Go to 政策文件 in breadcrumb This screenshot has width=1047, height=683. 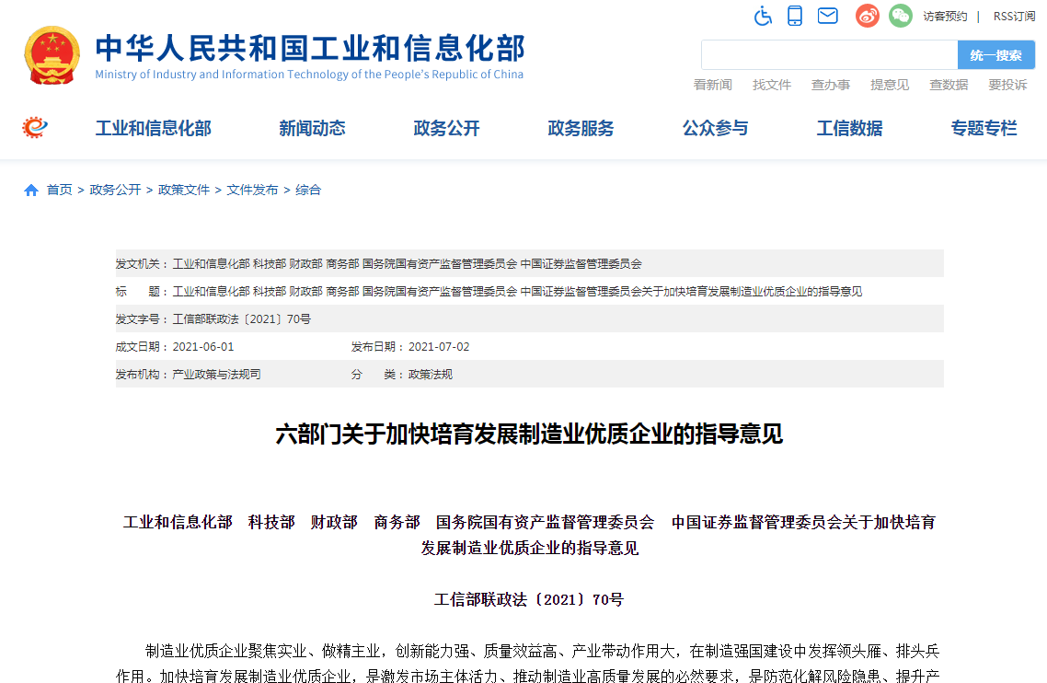pos(184,190)
